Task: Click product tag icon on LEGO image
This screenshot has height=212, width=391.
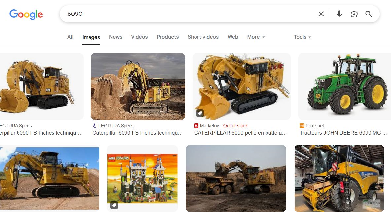Action: coord(114,205)
